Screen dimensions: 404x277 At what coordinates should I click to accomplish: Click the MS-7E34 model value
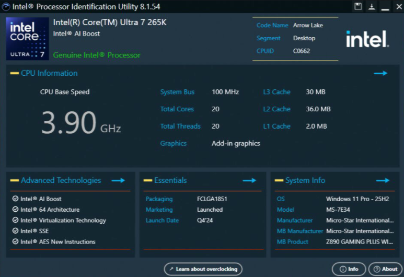[x=338, y=210]
